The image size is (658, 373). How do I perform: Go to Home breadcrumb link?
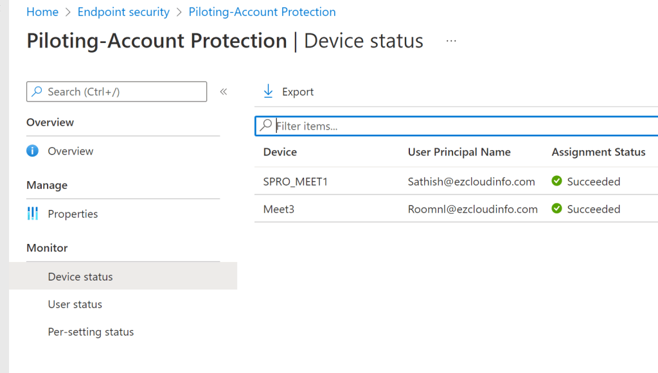pyautogui.click(x=42, y=12)
